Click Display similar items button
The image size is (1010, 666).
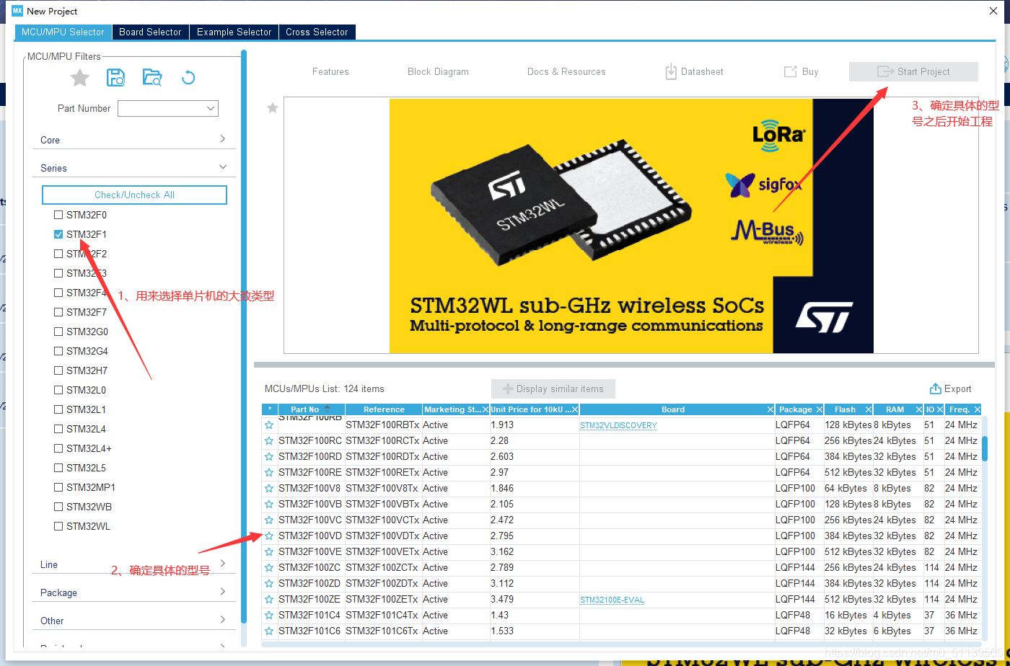click(x=553, y=388)
